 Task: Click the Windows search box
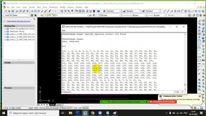[33, 113]
